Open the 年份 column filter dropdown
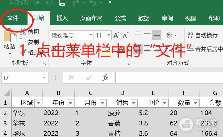 [71, 103]
